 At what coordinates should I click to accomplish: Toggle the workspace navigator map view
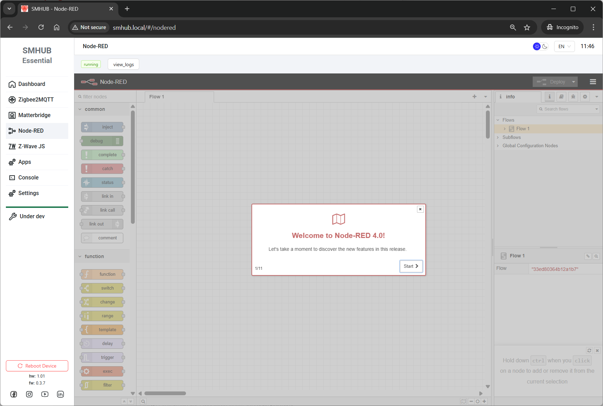click(463, 401)
